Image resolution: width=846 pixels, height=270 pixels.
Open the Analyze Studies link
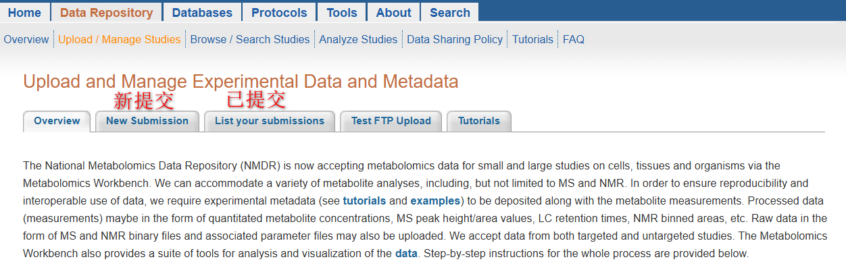[358, 39]
